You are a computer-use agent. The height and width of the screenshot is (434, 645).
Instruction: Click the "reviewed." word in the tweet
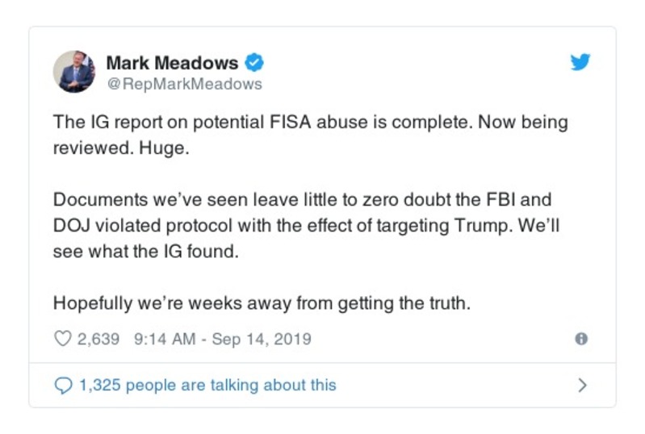(87, 147)
